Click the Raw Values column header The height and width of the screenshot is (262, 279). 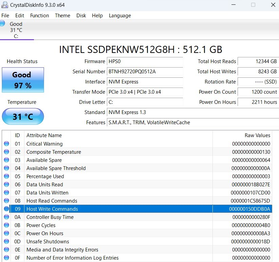pyautogui.click(x=257, y=135)
